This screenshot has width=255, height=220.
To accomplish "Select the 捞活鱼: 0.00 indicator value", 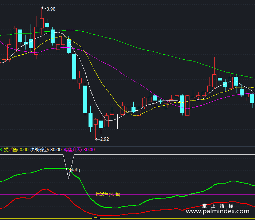I will pos(16,150).
